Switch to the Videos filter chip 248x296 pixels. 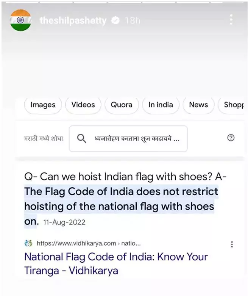83,105
